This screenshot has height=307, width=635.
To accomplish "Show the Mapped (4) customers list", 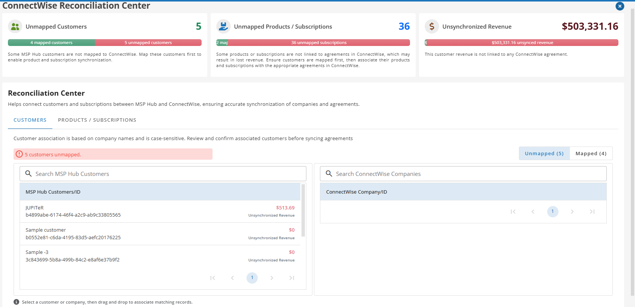I will coord(591,153).
